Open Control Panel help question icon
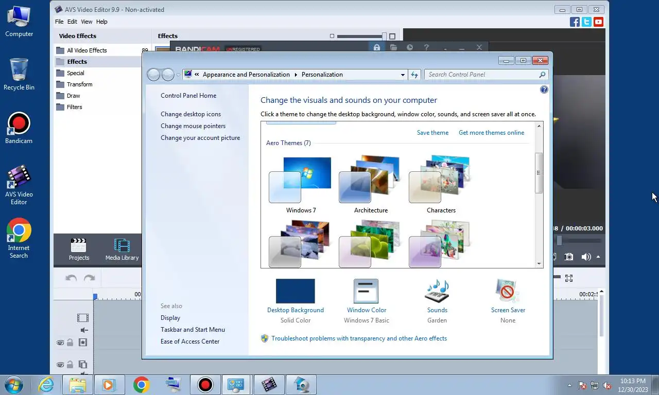 [544, 89]
